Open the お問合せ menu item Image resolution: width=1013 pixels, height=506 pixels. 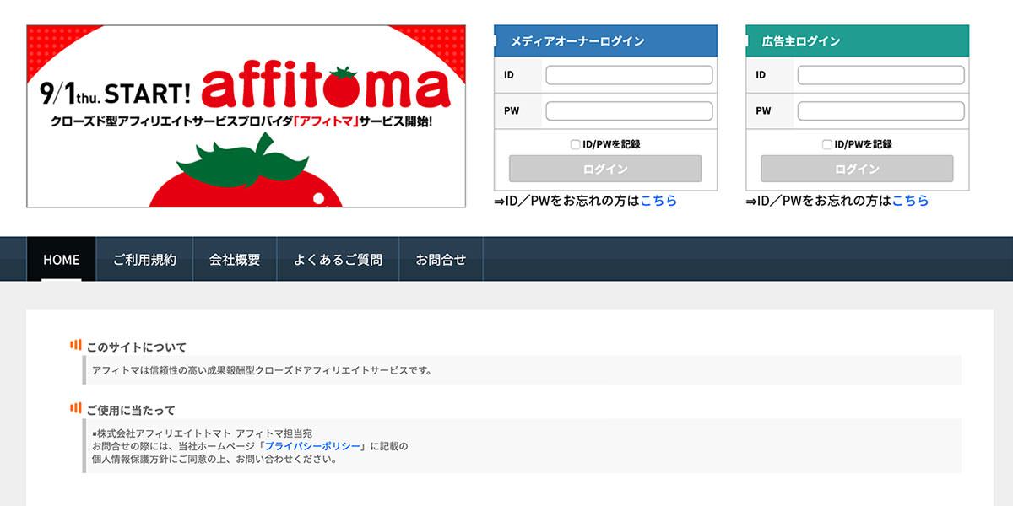click(x=441, y=260)
